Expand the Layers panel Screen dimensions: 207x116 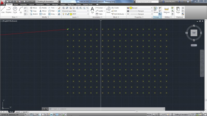(x=75, y=17)
